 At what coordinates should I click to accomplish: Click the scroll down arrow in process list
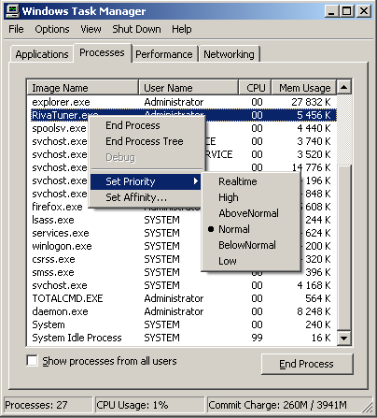coord(344,338)
